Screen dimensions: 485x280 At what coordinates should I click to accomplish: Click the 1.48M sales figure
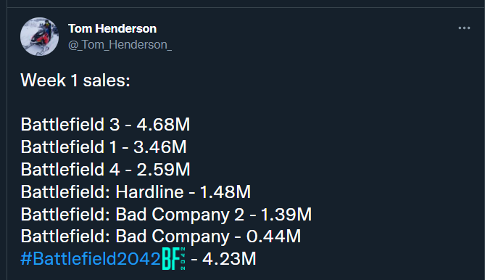pos(225,192)
